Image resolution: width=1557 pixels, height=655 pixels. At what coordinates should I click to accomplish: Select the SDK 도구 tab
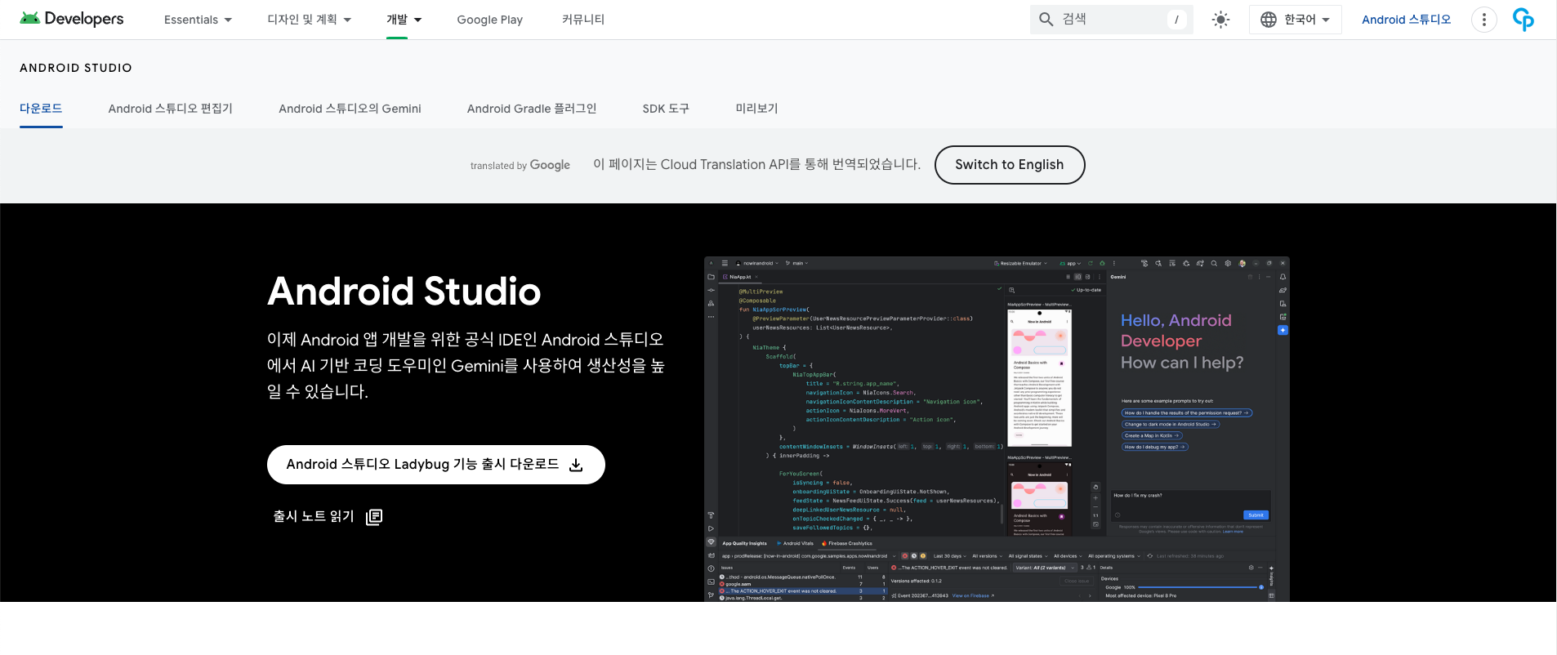[666, 109]
